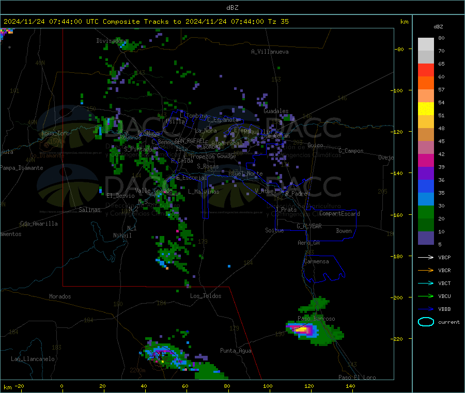
Task: Click the 'Lag.Llancanelo' place label
Action: [x=33, y=359]
